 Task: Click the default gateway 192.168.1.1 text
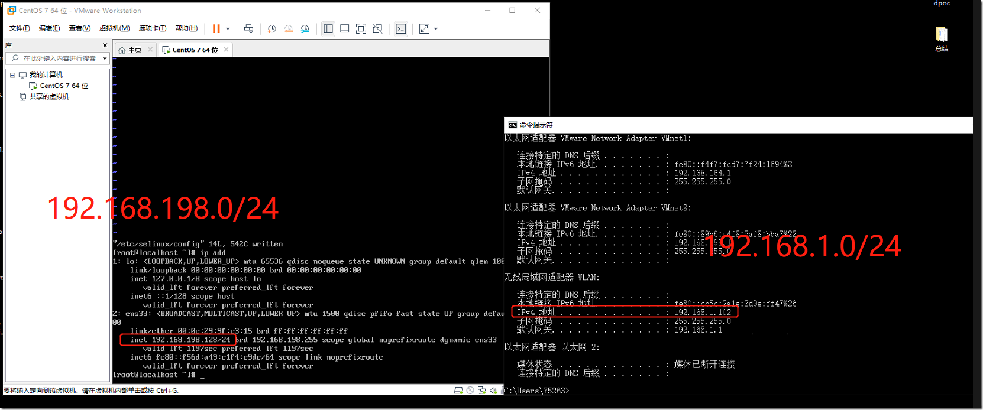698,330
